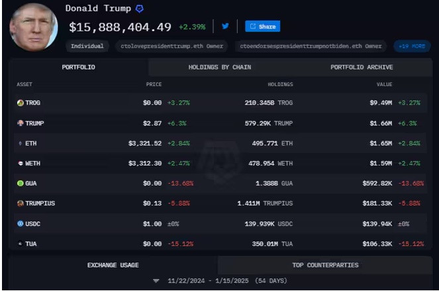
Task: Click the 579.29K TRUMP holdings
Action: (x=269, y=123)
